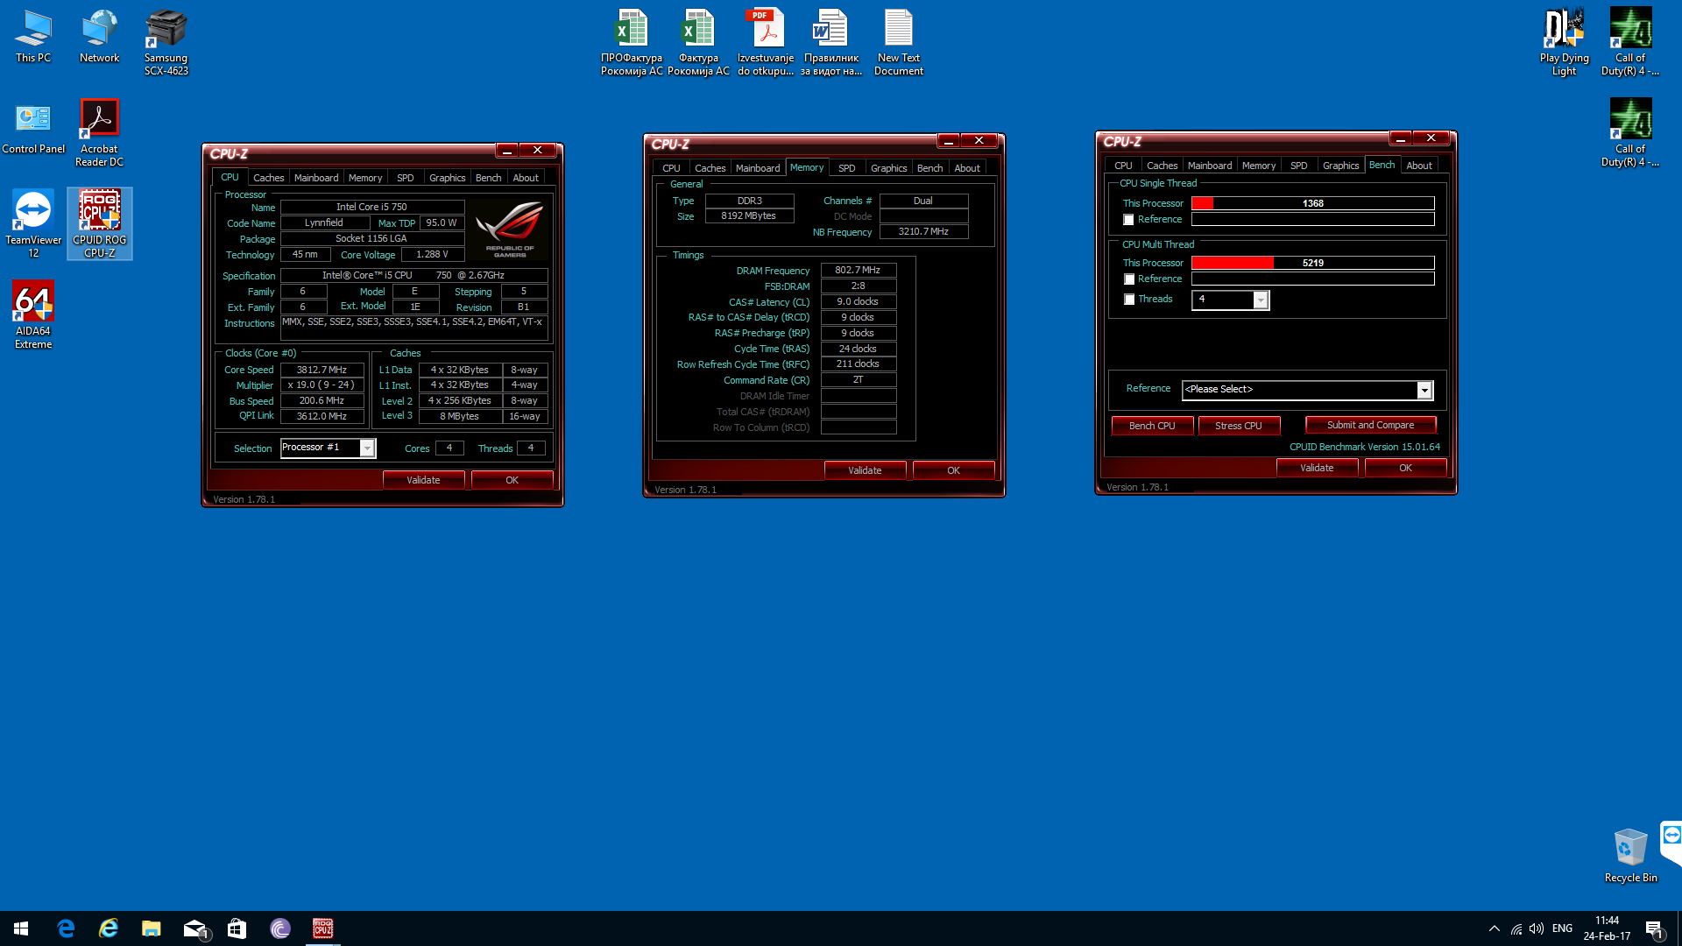Open Mail app from taskbar
Screen dimensions: 1682x946
click(194, 928)
